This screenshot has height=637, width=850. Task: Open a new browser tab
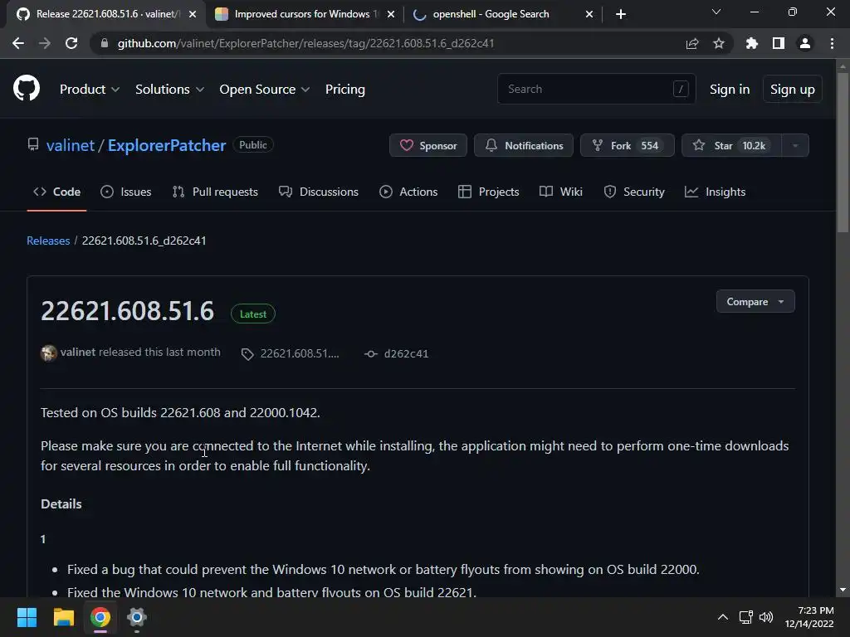tap(621, 14)
